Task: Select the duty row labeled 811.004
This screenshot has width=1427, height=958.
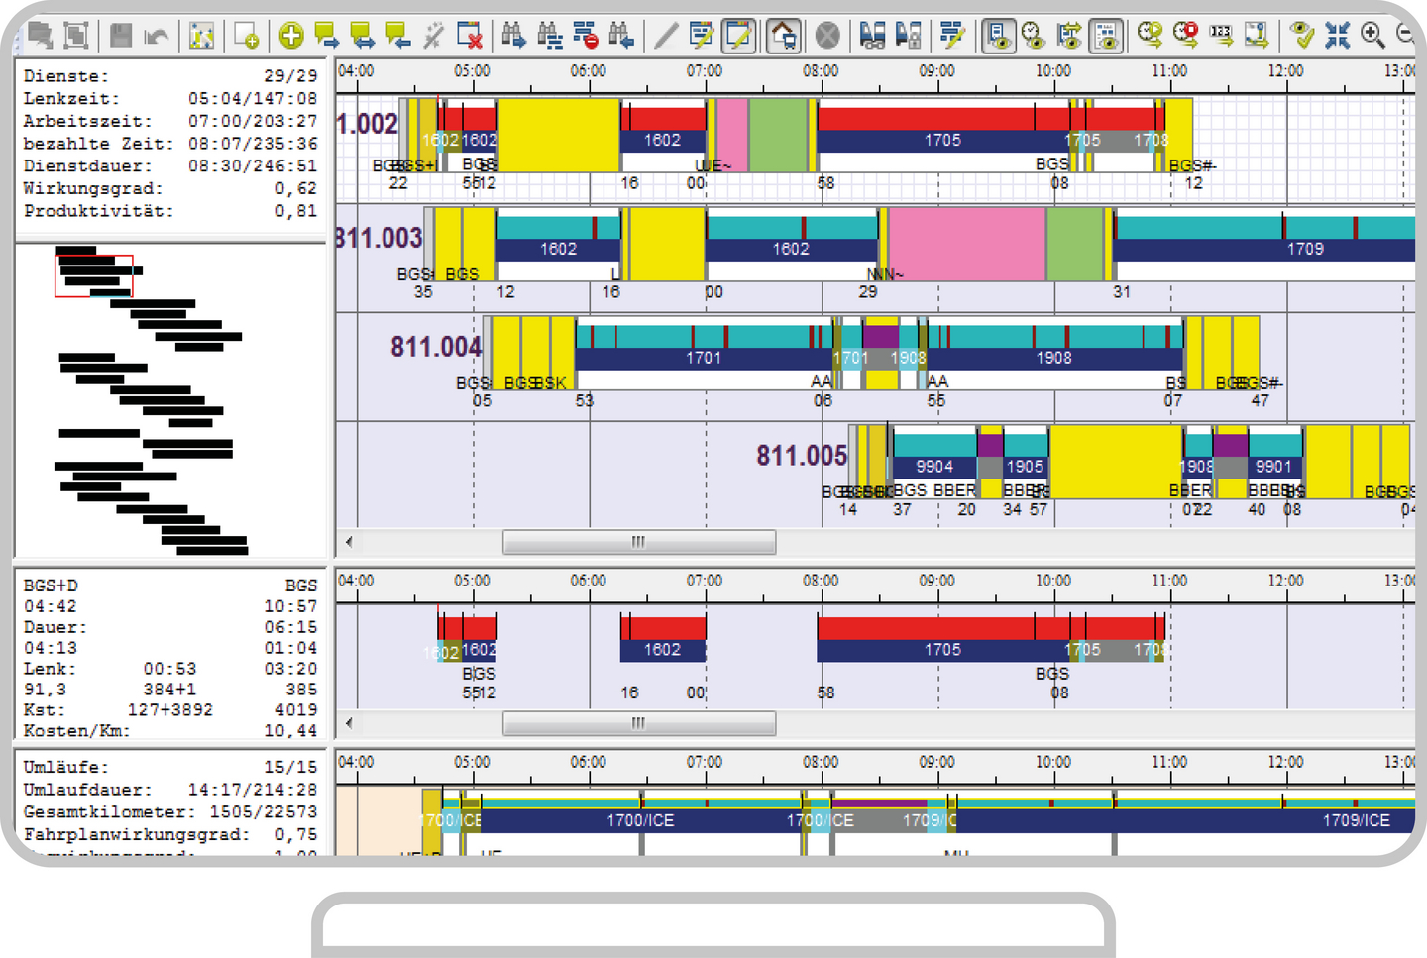Action: click(x=435, y=347)
